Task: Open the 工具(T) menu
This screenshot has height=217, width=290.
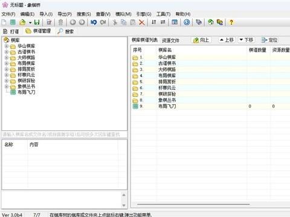Action: click(x=163, y=14)
